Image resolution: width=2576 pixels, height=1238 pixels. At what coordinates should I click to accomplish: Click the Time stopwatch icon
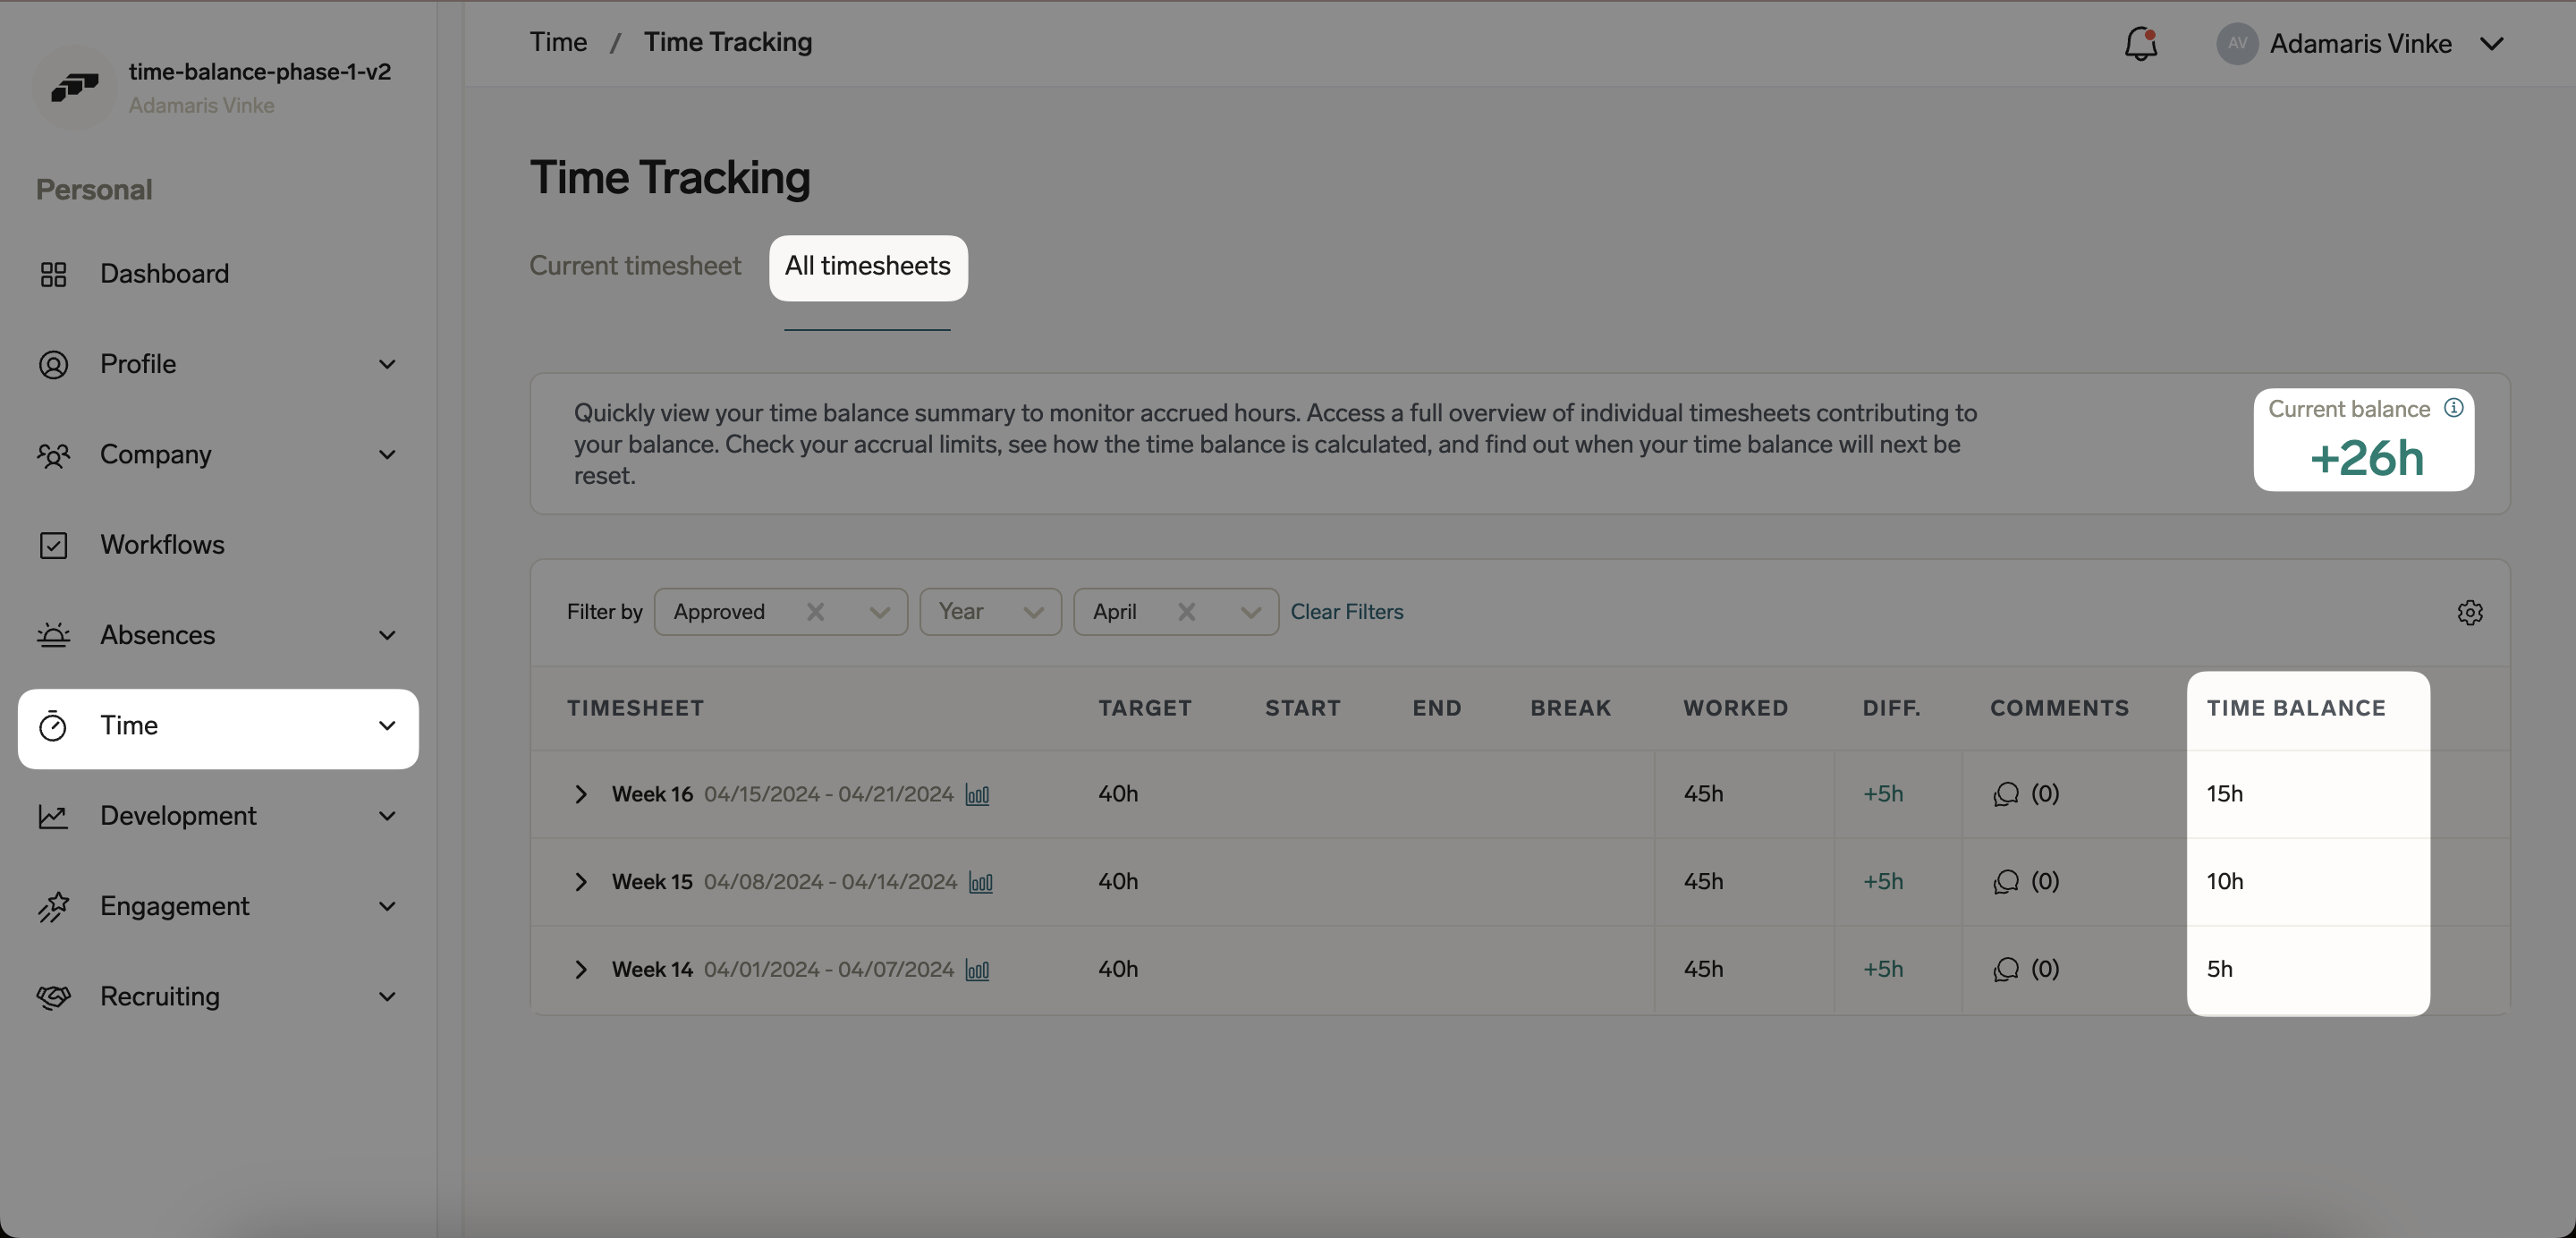pyautogui.click(x=55, y=727)
